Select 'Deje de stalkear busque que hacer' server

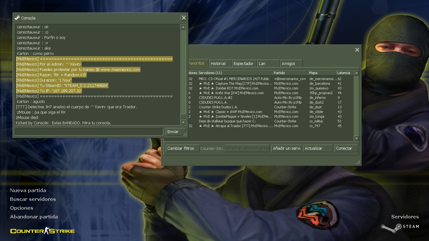[271, 121]
